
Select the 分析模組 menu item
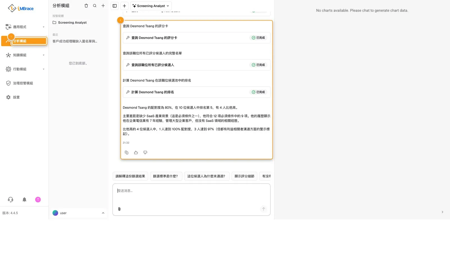click(24, 41)
